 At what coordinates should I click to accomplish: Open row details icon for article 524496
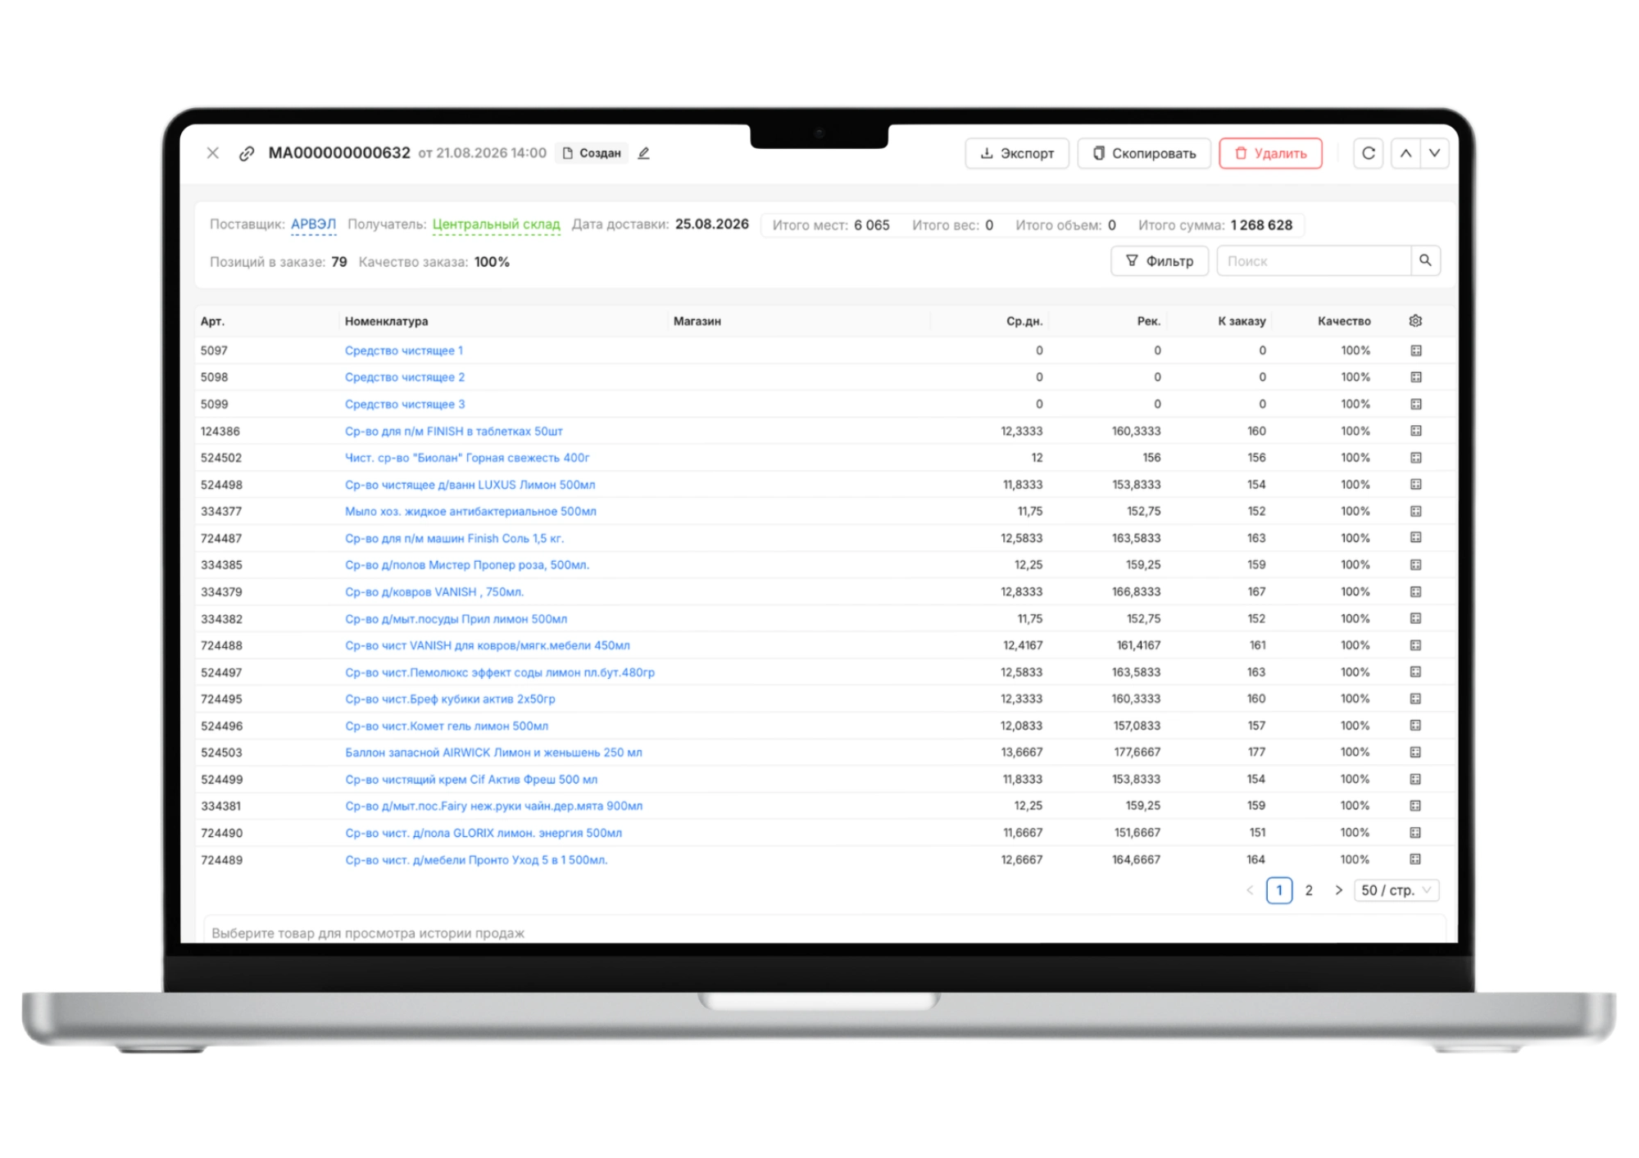(x=1415, y=726)
